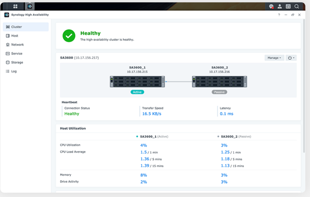This screenshot has height=197, width=310.
Task: Click the 'CPU Load Average' label
Action: click(x=73, y=152)
